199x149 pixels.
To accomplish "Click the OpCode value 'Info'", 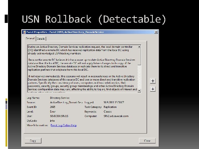I will (x=52, y=121).
